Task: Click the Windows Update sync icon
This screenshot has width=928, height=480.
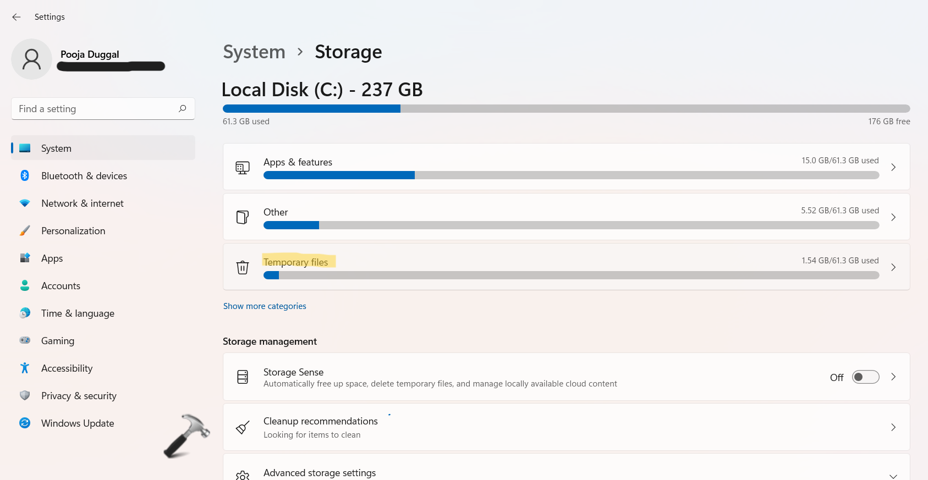Action: (x=25, y=423)
